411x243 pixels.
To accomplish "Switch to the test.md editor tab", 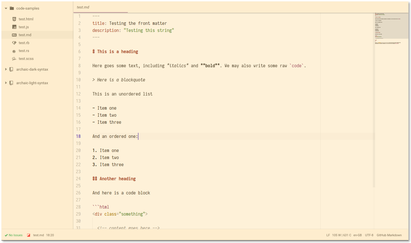I will pos(100,7).
